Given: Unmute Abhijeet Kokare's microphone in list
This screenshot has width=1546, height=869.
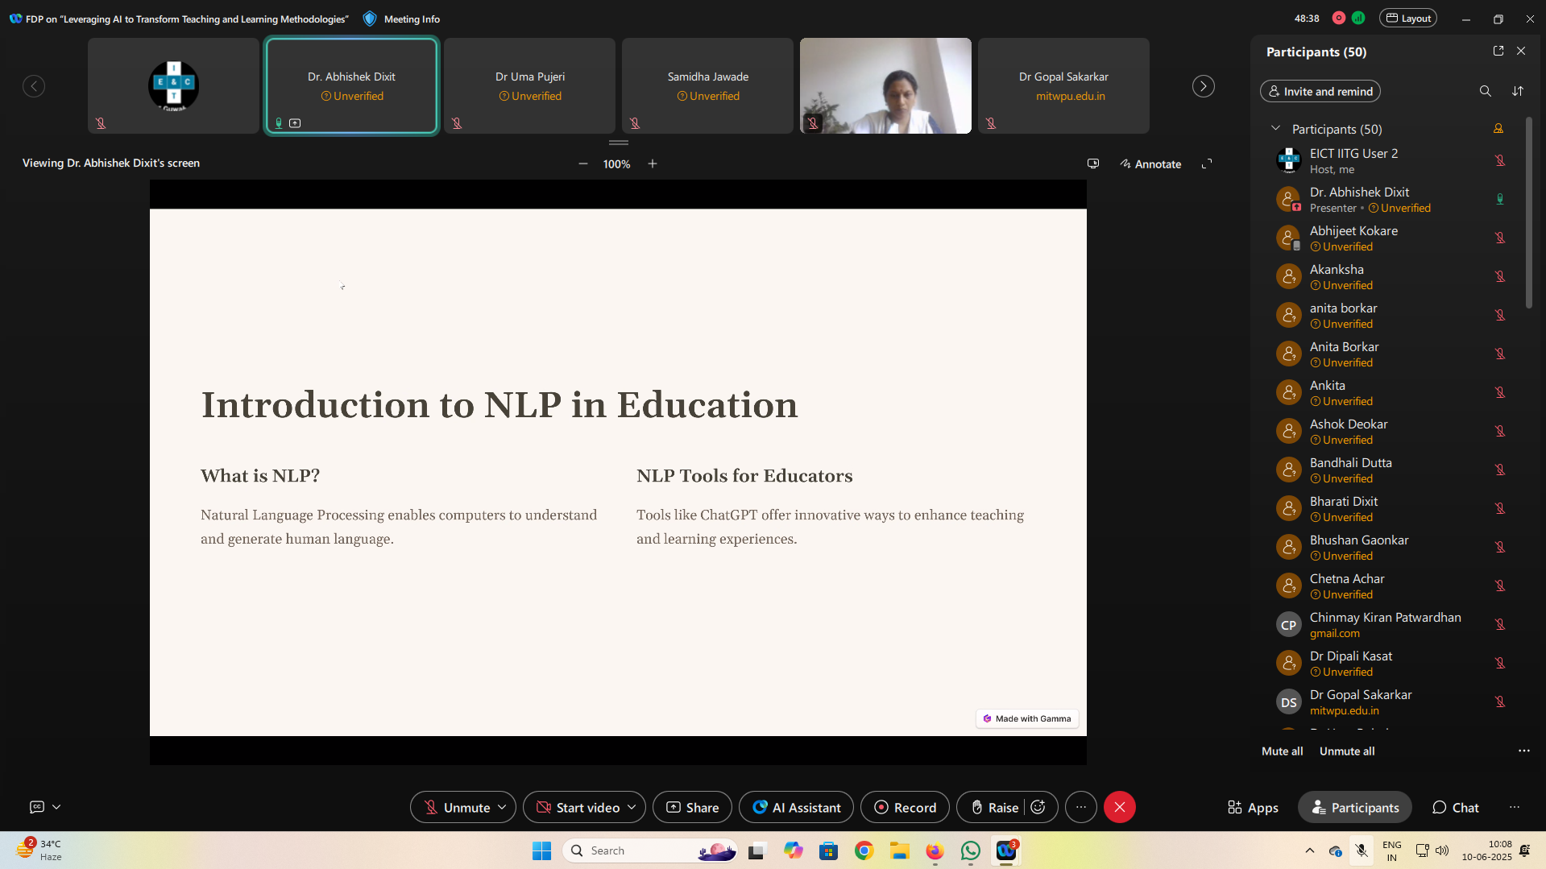Looking at the screenshot, I should point(1499,238).
